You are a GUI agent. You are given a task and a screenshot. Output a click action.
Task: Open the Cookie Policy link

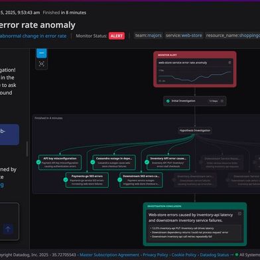pyautogui.click(x=184, y=255)
